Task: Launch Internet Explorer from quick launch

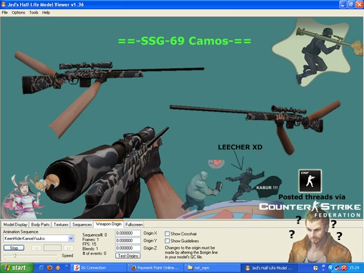Action: (x=42, y=268)
